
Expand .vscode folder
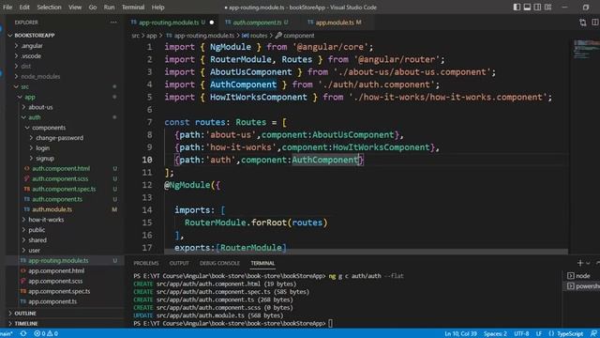coord(31,56)
